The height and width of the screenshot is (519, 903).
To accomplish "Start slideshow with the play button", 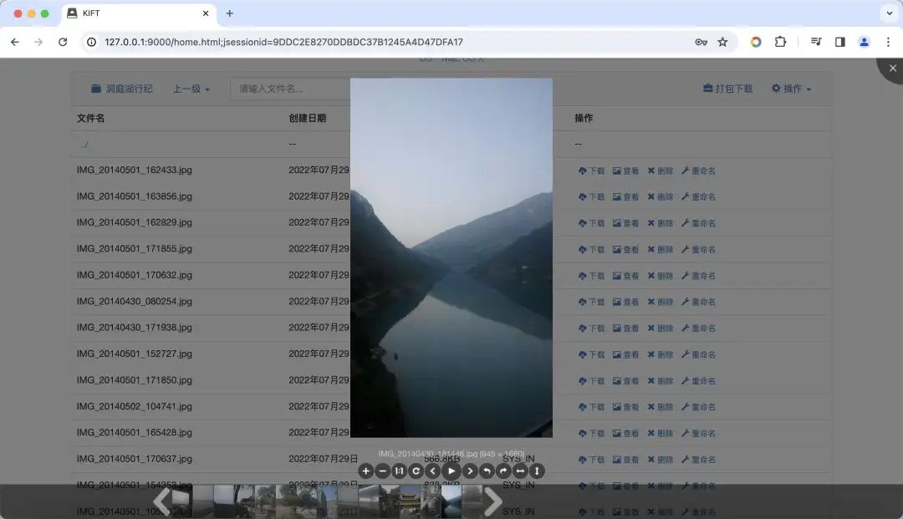I will [451, 471].
